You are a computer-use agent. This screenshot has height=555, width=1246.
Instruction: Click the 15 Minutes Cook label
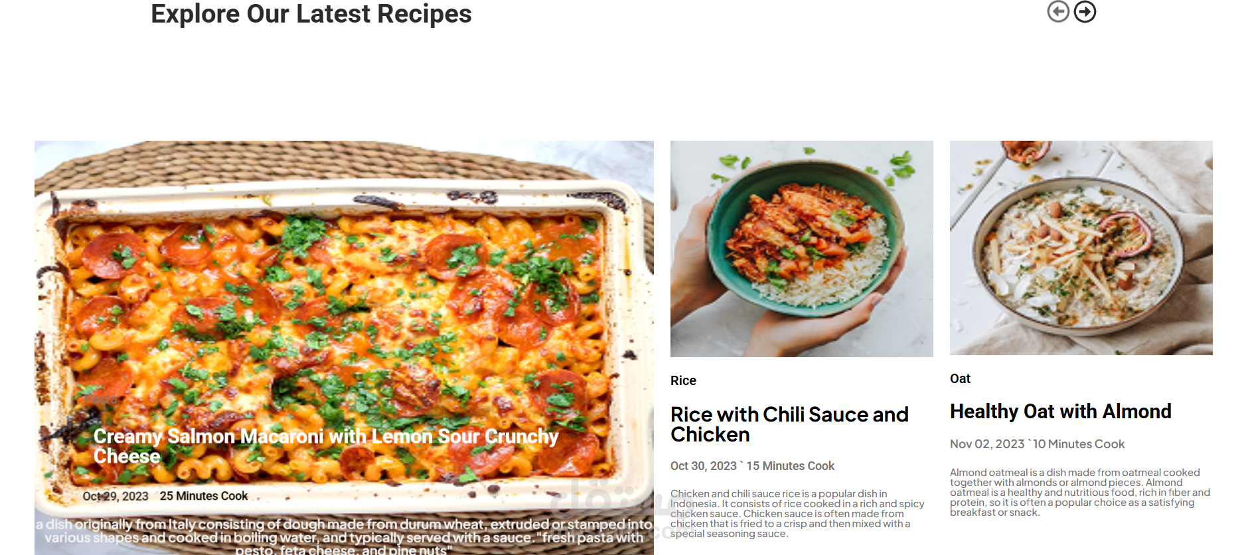coord(790,466)
